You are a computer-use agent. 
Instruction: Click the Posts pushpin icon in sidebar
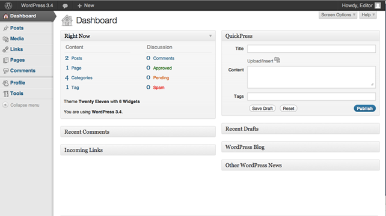pos(5,28)
